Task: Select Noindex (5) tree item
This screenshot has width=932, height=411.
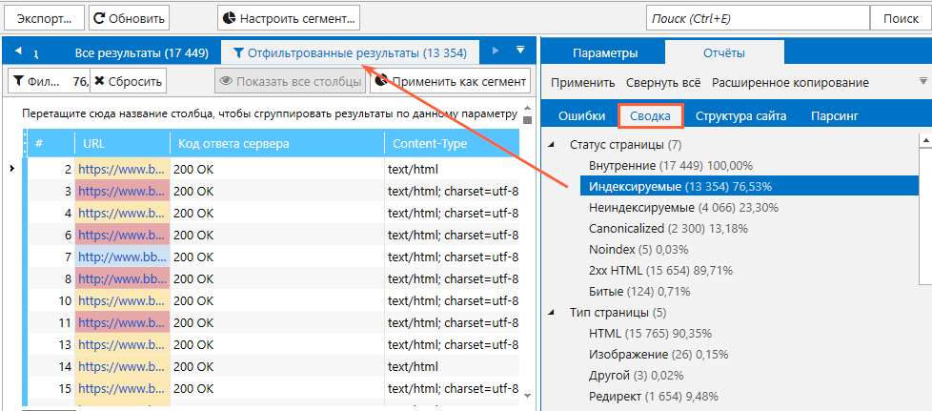Action: pyautogui.click(x=638, y=249)
